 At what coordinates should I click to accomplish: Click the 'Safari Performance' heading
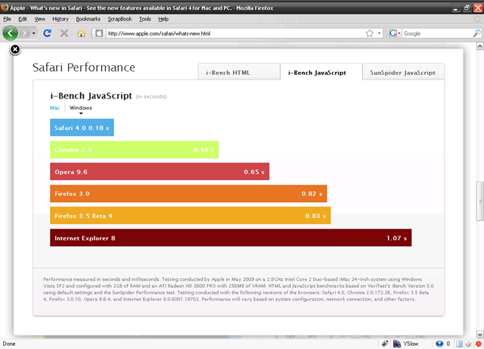(x=84, y=67)
